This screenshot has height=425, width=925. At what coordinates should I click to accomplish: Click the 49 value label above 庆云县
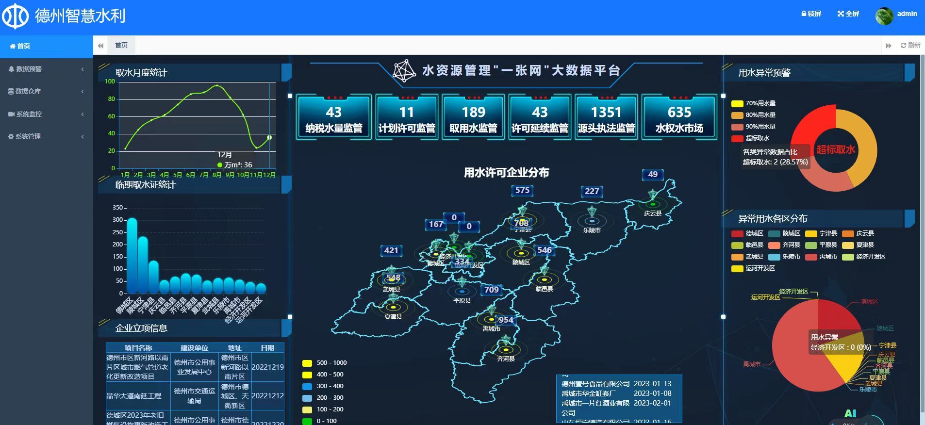[x=653, y=175]
